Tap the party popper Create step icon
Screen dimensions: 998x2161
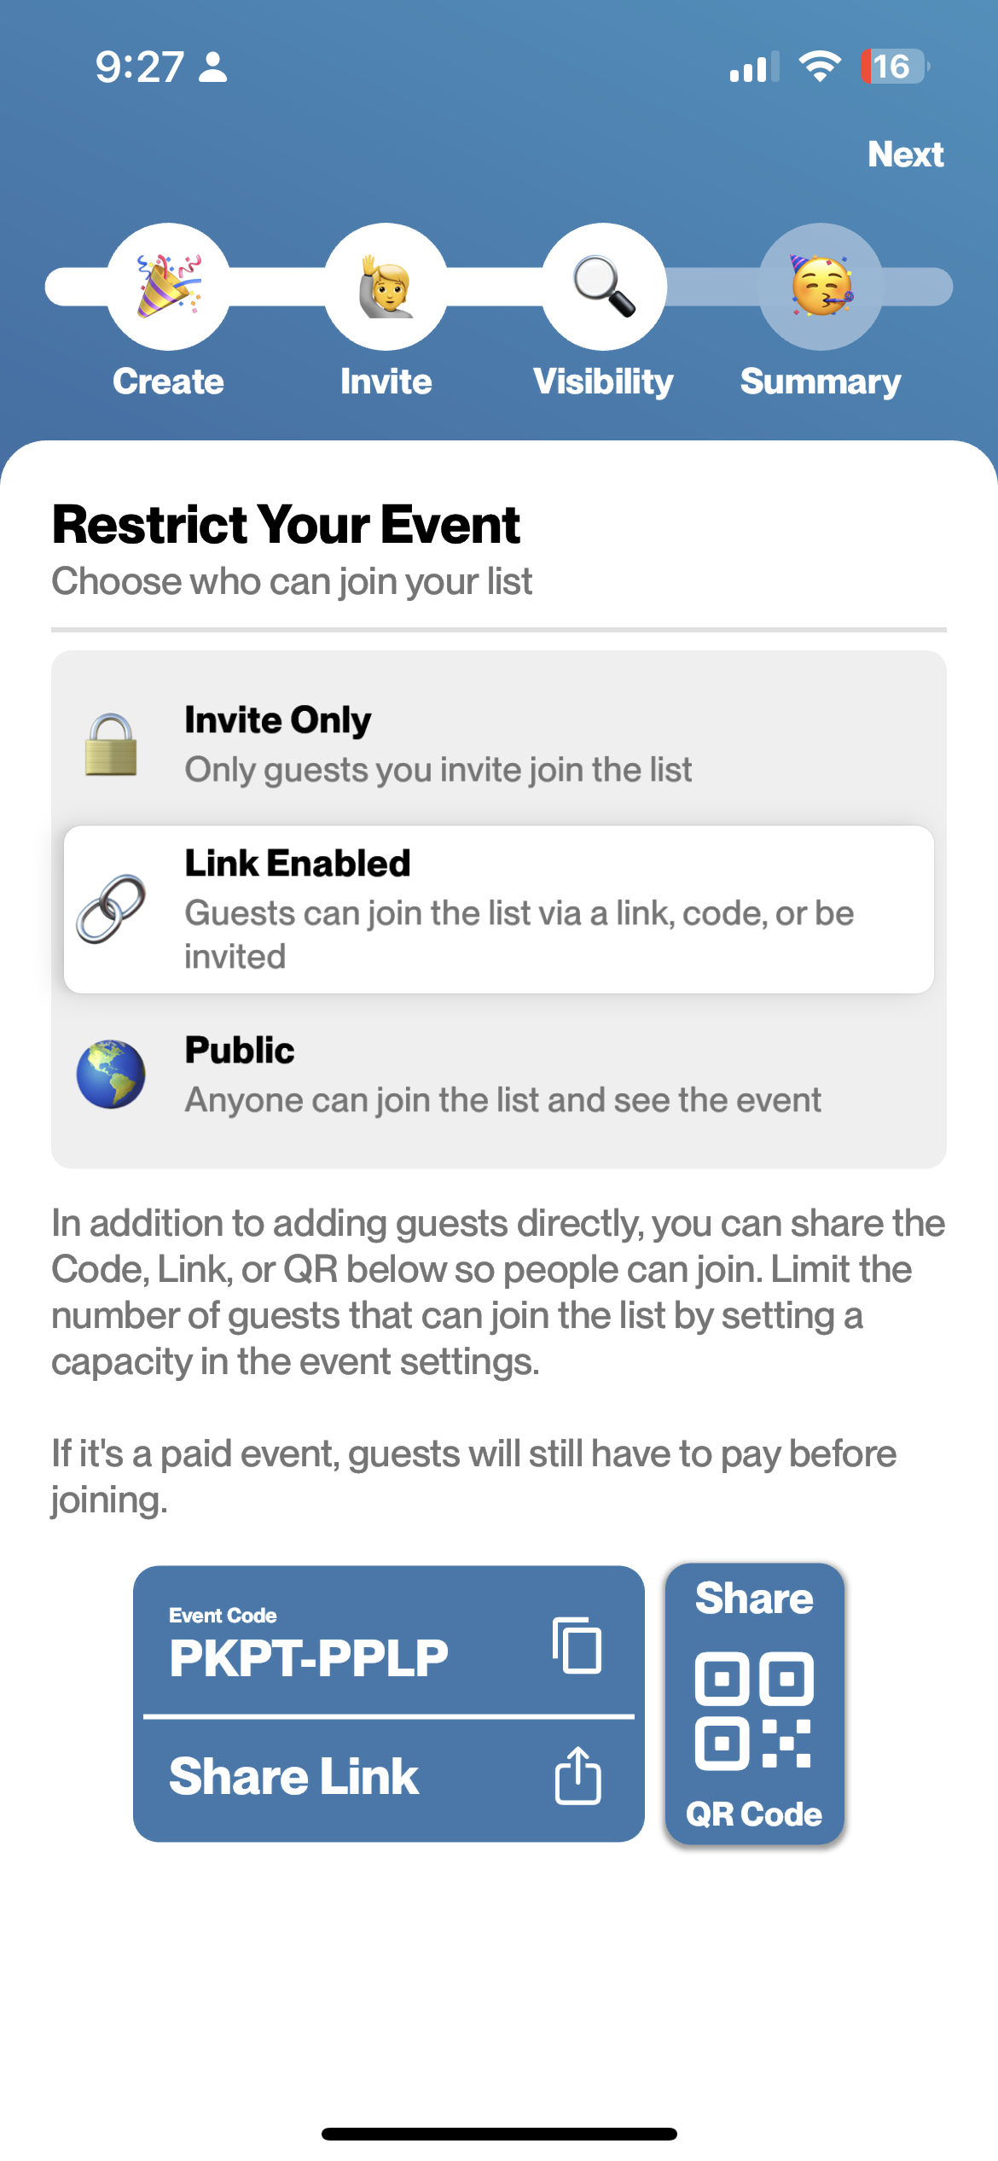coord(168,287)
